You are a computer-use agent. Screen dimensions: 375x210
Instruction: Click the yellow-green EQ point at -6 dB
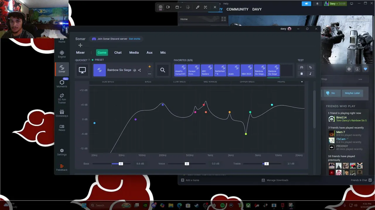click(x=246, y=134)
